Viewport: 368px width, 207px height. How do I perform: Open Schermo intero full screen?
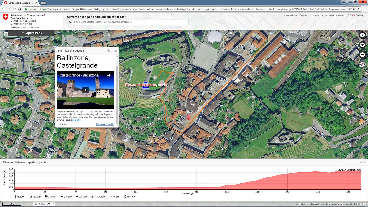[x=290, y=15]
